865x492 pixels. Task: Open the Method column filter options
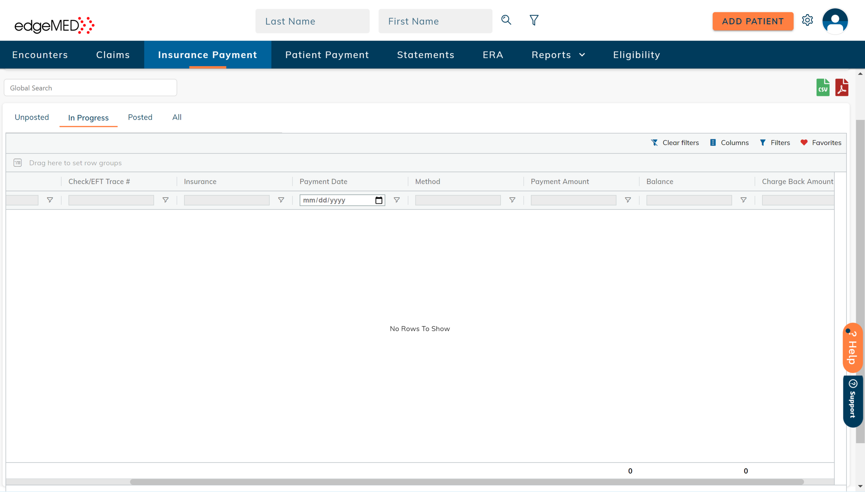(512, 200)
